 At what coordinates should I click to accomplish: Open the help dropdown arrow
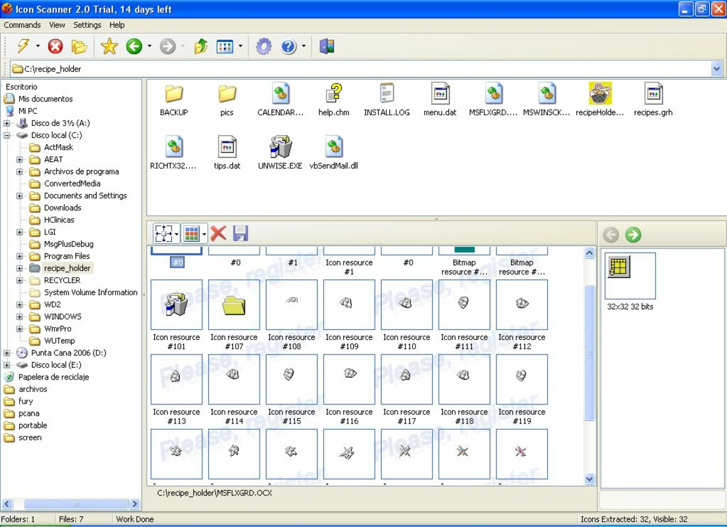[x=304, y=46]
